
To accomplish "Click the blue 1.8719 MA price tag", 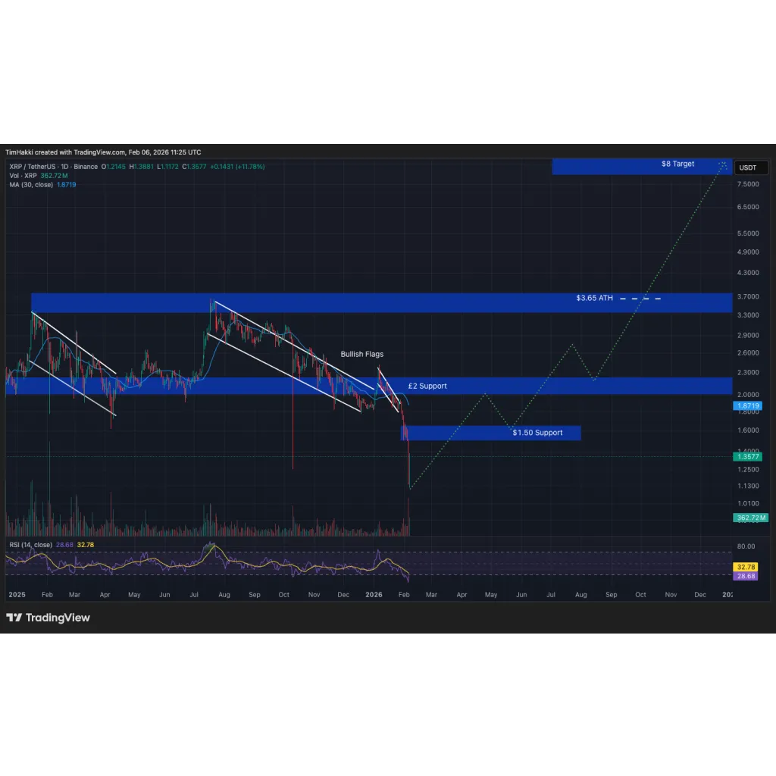I will (747, 406).
